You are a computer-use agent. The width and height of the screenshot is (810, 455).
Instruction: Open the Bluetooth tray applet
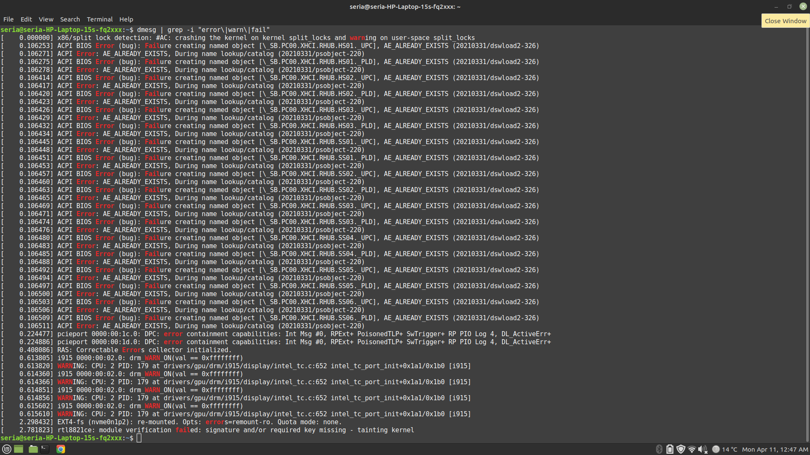point(659,449)
